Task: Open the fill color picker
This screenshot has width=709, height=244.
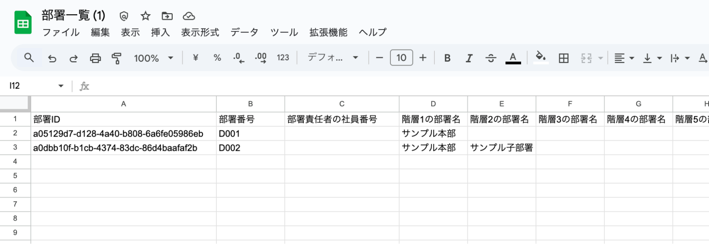Action: click(541, 57)
